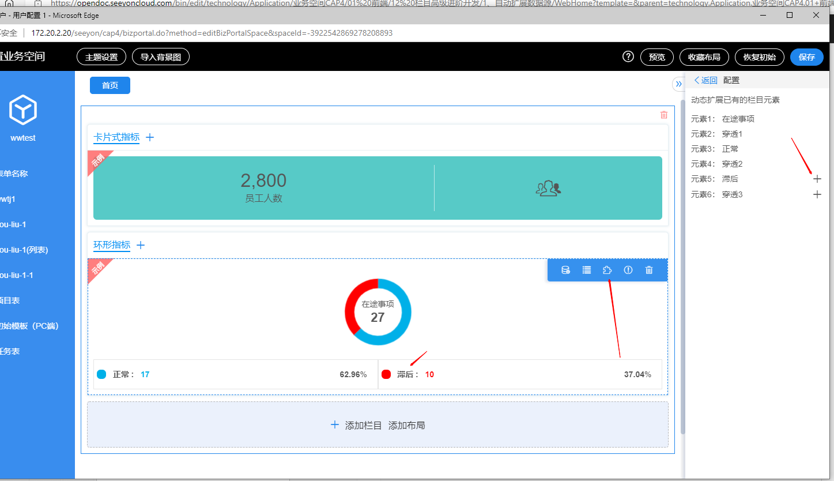Image resolution: width=834 pixels, height=481 pixels.
Task: Click the 导入背景图 button
Action: (161, 57)
